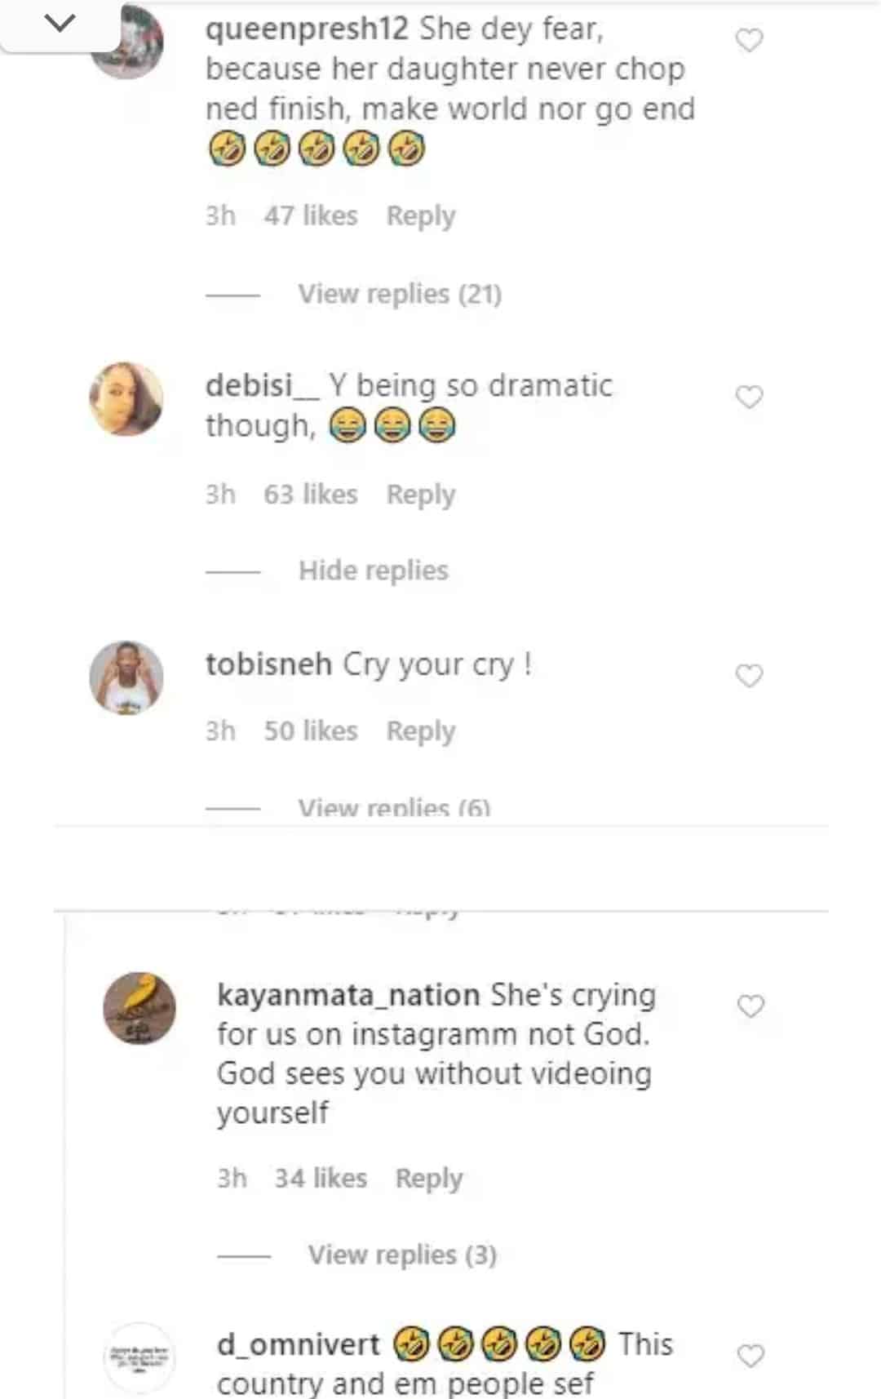Like tobisneh's "Cry your cry" comment

click(x=749, y=676)
